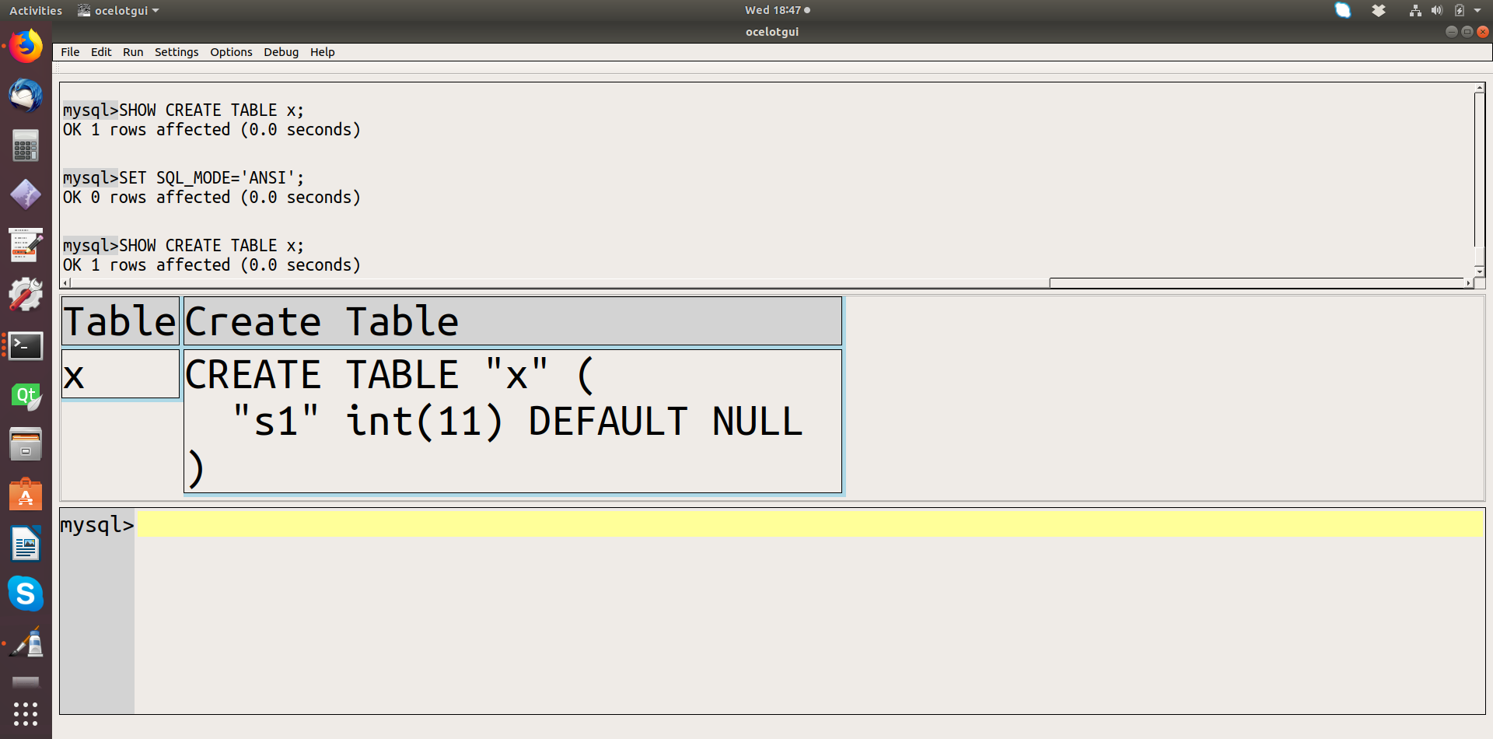Click the history scroll-left arrow

pos(66,283)
